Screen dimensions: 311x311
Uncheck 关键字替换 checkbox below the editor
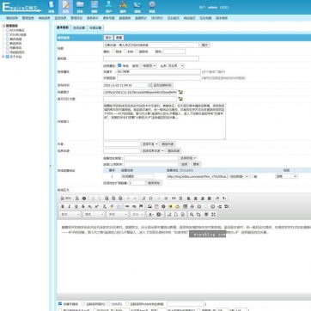click(x=60, y=303)
